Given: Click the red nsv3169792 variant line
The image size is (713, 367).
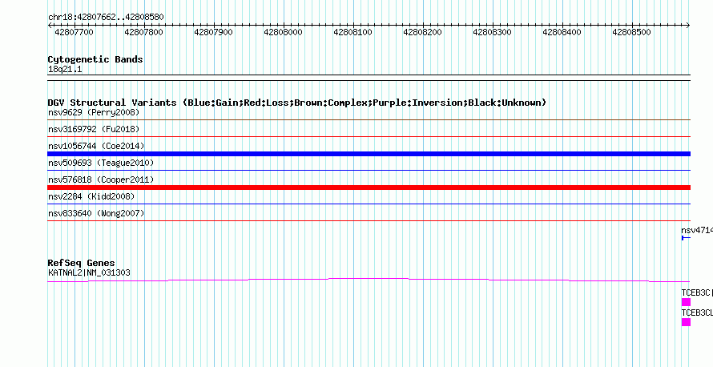Looking at the screenshot, I should pyautogui.click(x=369, y=137).
